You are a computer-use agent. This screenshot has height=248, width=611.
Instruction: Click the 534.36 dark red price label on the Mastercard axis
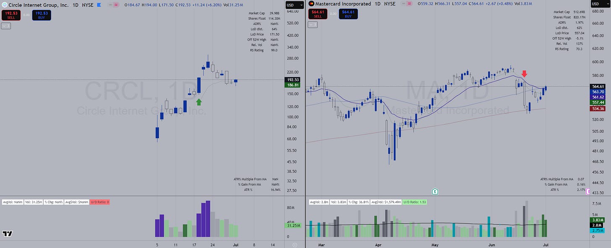click(x=598, y=108)
